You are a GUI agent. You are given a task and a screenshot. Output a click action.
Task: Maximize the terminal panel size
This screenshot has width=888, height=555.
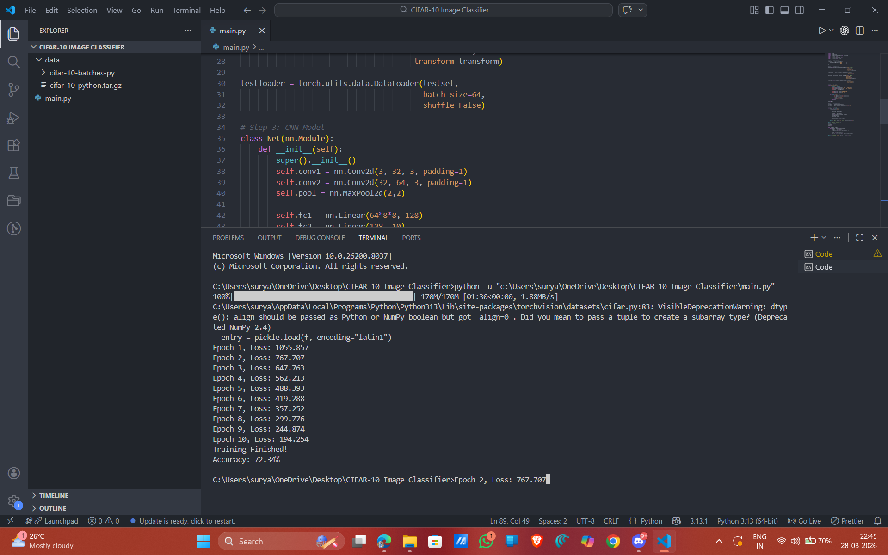(x=860, y=238)
